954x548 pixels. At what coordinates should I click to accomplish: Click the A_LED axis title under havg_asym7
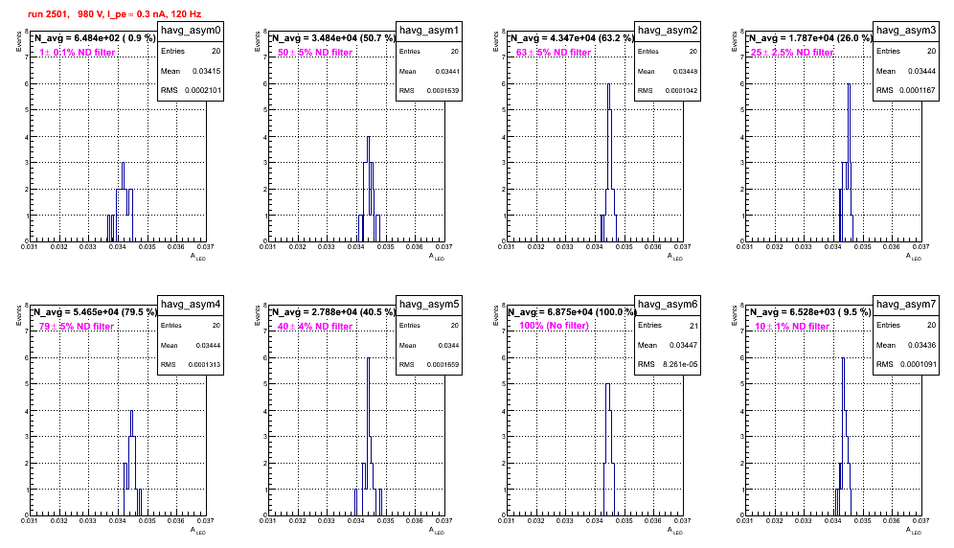click(x=914, y=531)
